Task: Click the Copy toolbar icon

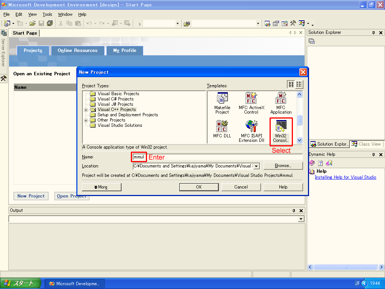Action: [x=70, y=23]
